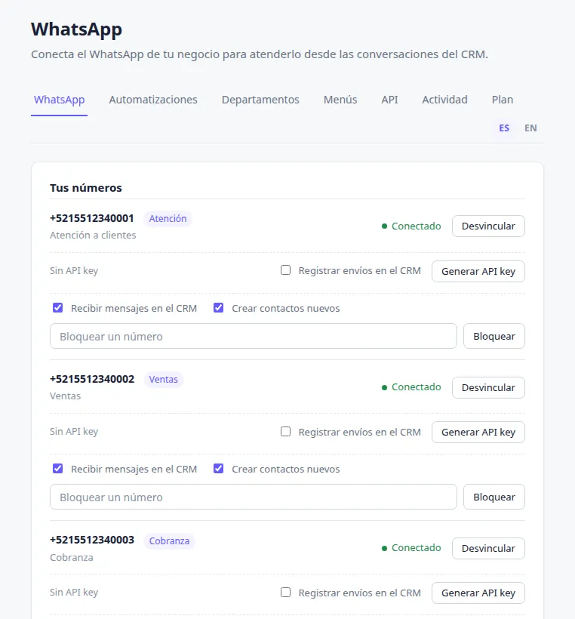This screenshot has width=575, height=619.
Task: Switch language to EN
Action: click(x=530, y=128)
